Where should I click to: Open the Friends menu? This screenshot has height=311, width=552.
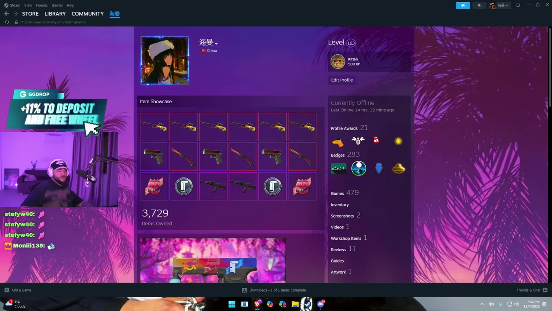(42, 5)
